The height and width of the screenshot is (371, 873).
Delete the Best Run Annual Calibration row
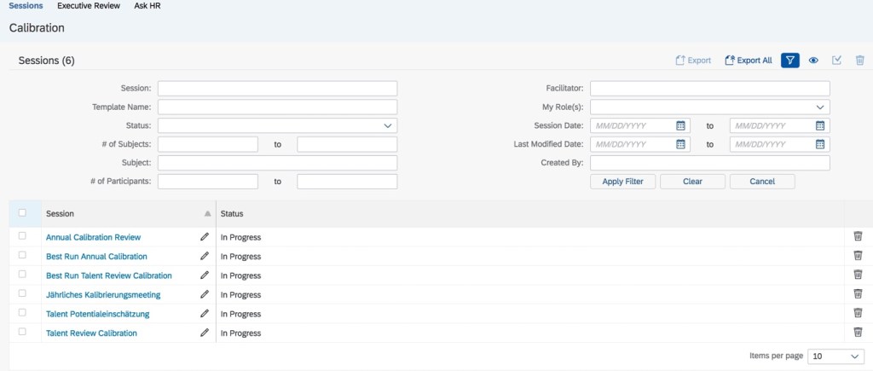coord(858,256)
